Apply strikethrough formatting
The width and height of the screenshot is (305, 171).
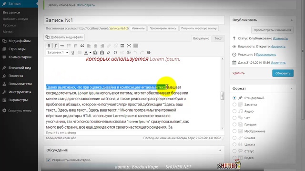pyautogui.click(x=62, y=46)
